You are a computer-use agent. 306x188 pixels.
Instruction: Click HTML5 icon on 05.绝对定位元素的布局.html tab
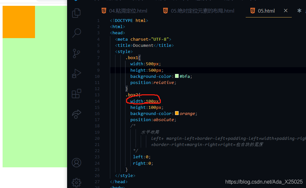[165, 11]
